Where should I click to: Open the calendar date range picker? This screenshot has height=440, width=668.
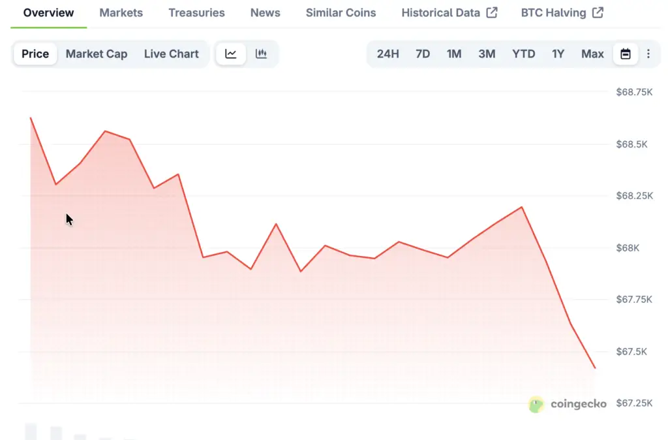(x=626, y=54)
